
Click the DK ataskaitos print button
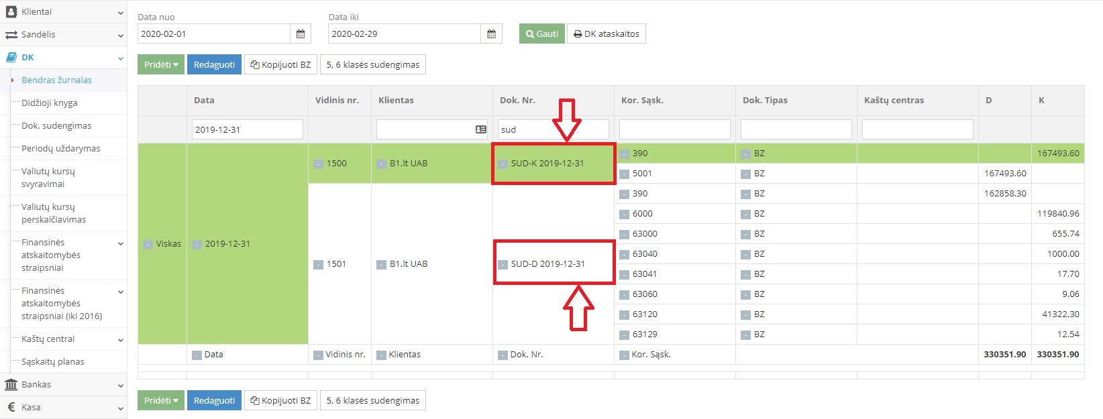(x=607, y=34)
